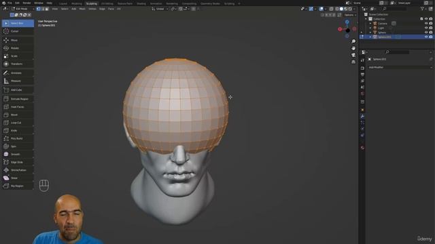
Task: Select the Measure tool
Action: click(18, 81)
